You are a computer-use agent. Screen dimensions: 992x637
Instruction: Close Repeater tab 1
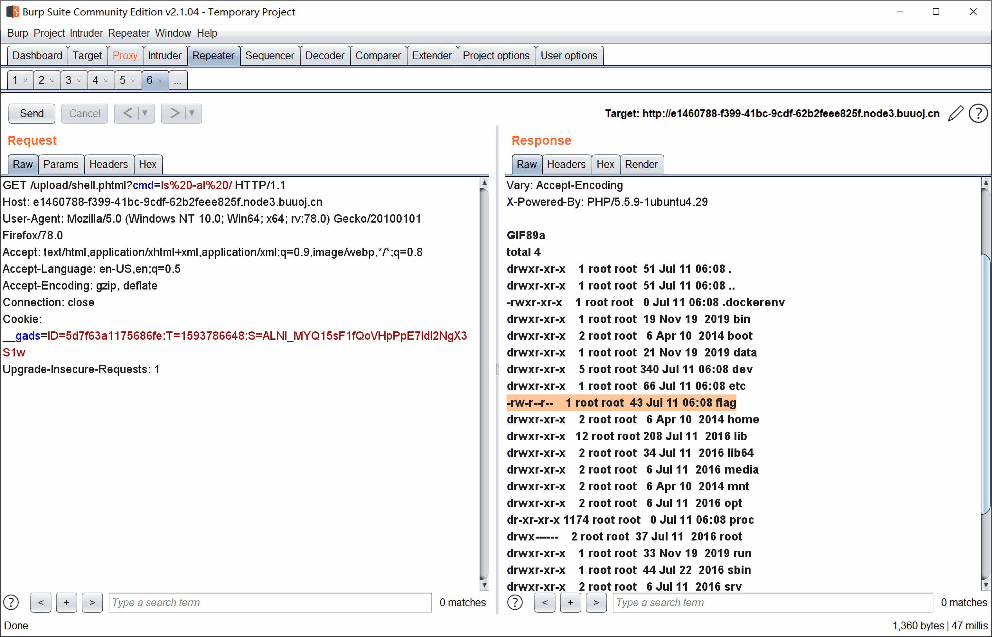(x=26, y=81)
